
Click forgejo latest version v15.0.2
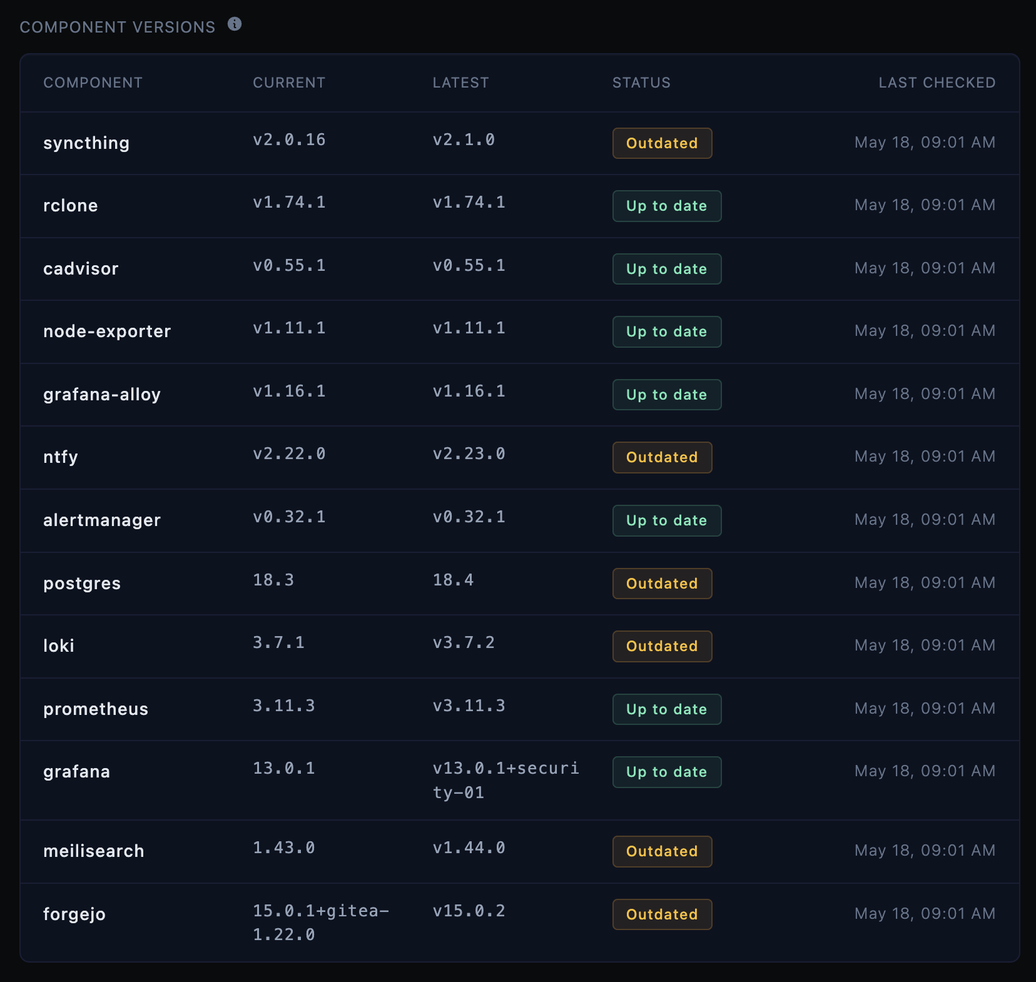pos(469,911)
